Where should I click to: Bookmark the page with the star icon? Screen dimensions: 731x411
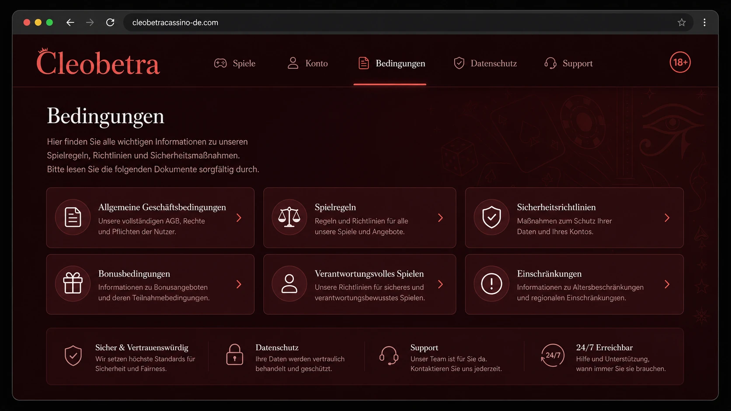coord(682,22)
